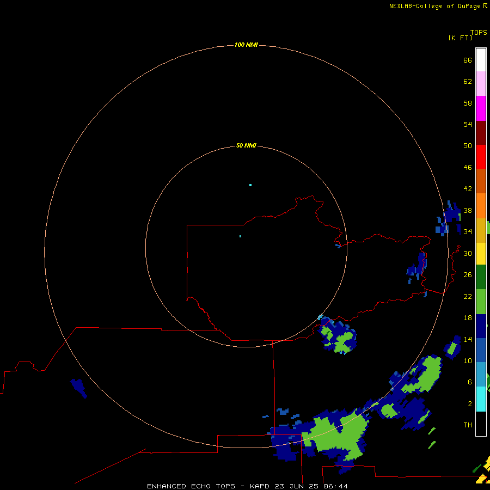The image size is (490, 490).
Task: Click the cyan 6 kft legend band
Action: (481, 399)
